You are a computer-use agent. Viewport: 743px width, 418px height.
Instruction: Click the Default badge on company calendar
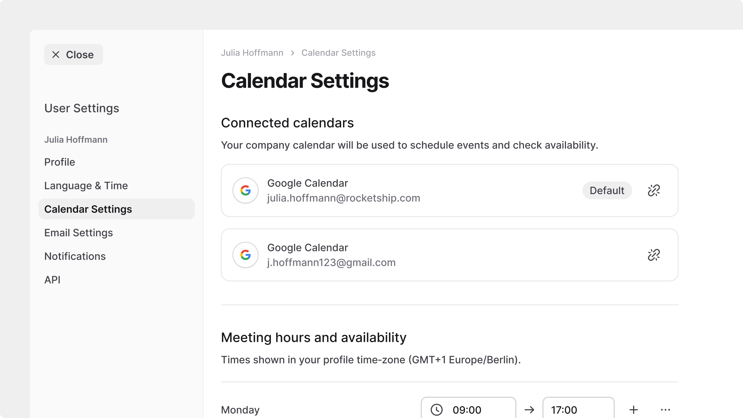pyautogui.click(x=607, y=190)
